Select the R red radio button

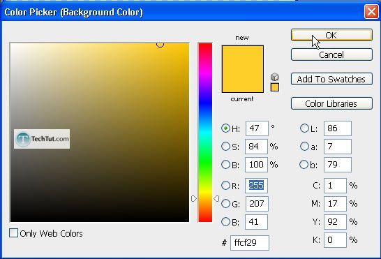tap(225, 185)
